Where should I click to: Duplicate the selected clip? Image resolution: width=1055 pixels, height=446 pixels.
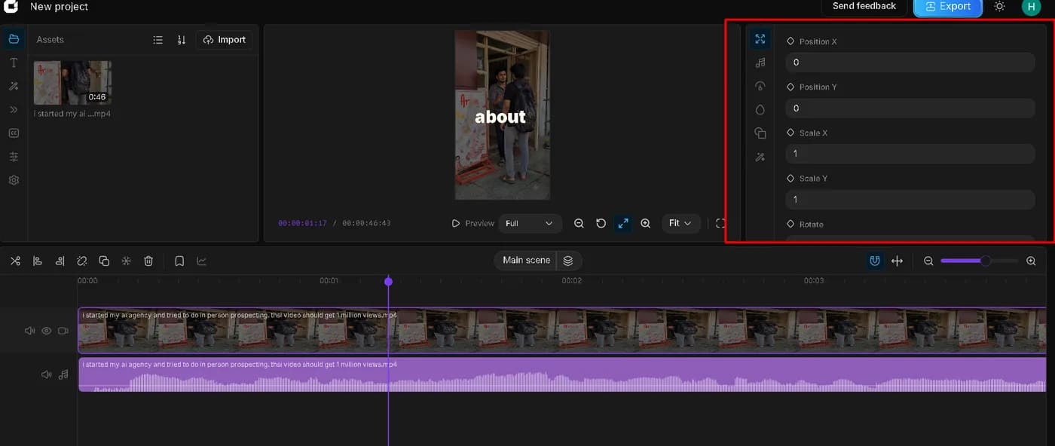(x=104, y=261)
